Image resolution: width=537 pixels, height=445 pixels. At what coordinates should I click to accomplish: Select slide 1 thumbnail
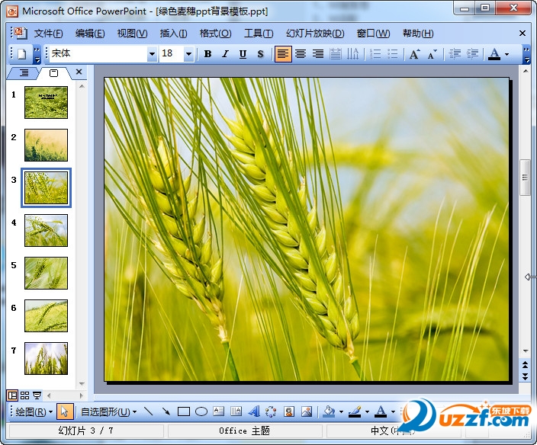(x=47, y=102)
